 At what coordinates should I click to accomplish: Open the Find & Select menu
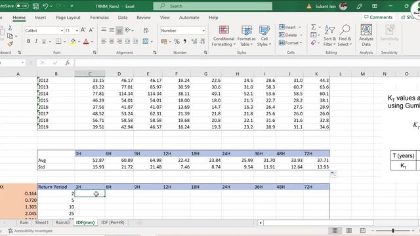point(345,36)
